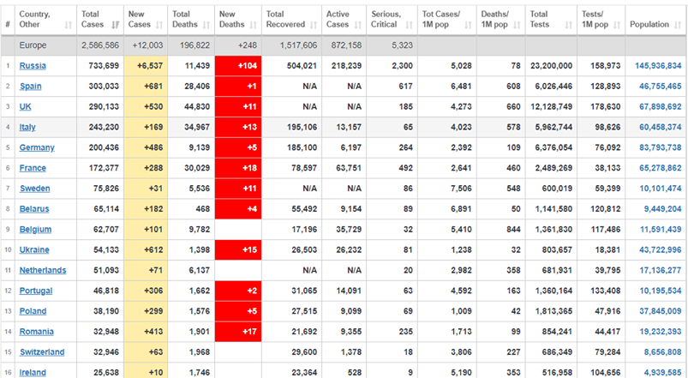Open the Poland country link
The image size is (688, 378).
pyautogui.click(x=33, y=311)
